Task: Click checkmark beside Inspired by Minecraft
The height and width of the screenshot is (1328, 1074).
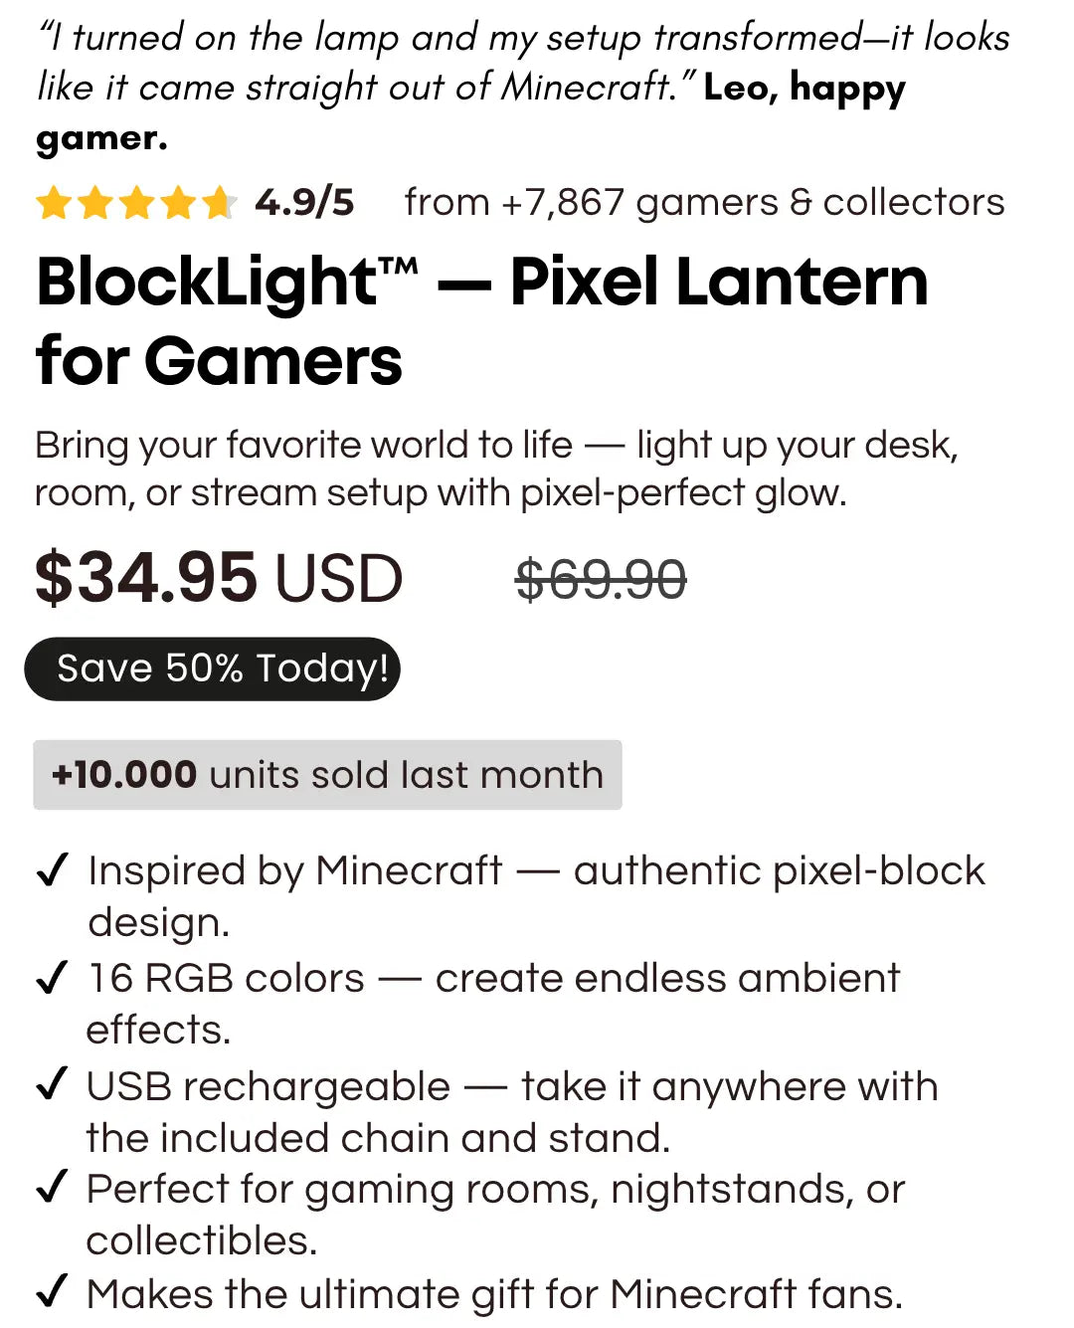Action: (x=52, y=869)
